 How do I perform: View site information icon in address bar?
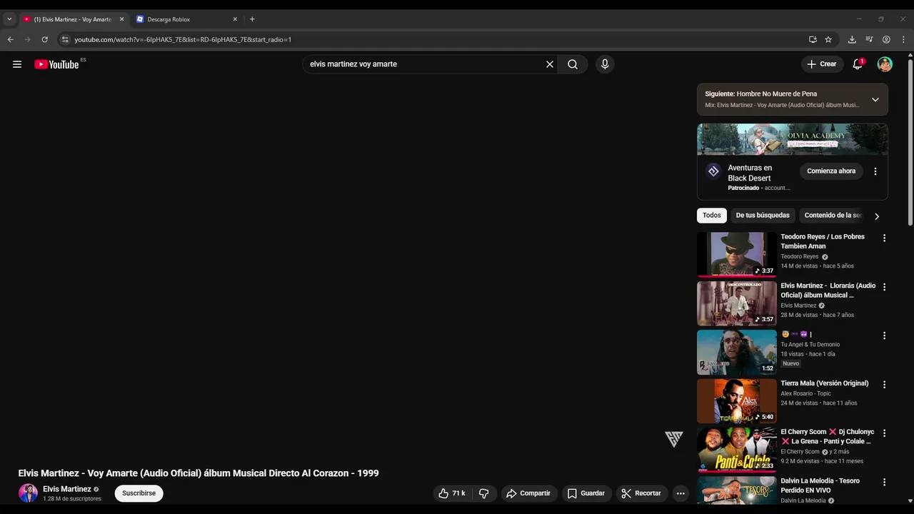[x=65, y=39]
